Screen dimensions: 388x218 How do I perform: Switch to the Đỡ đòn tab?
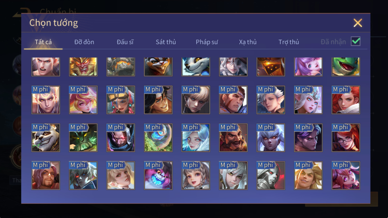(84, 42)
